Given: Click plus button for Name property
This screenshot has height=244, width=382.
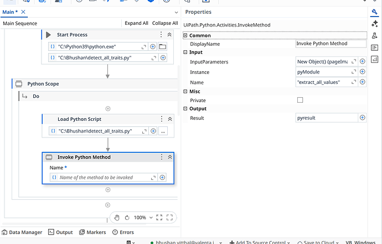Looking at the screenshot, I should click(x=363, y=82).
